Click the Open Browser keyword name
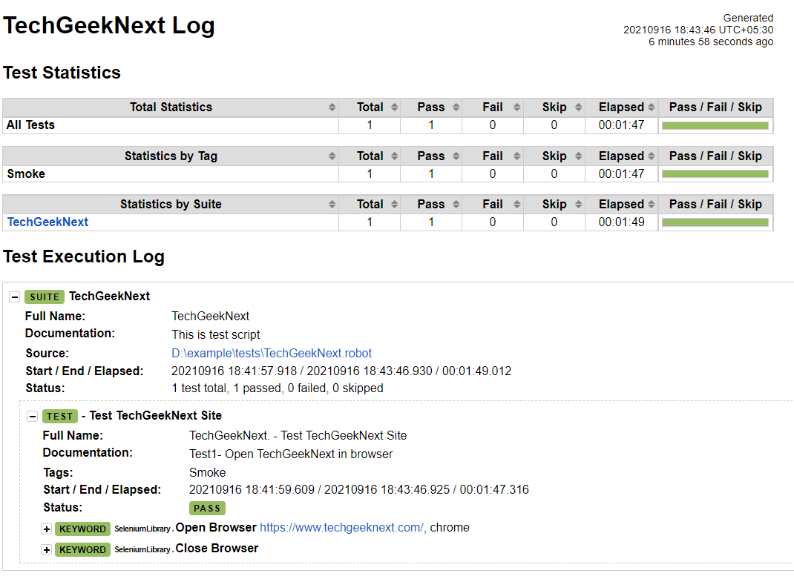This screenshot has width=794, height=576. click(x=216, y=528)
